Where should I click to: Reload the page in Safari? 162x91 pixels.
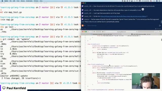click(137, 32)
